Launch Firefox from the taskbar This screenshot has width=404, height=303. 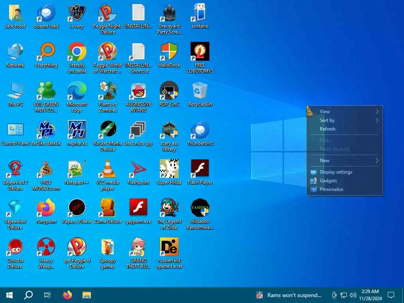tap(67, 295)
